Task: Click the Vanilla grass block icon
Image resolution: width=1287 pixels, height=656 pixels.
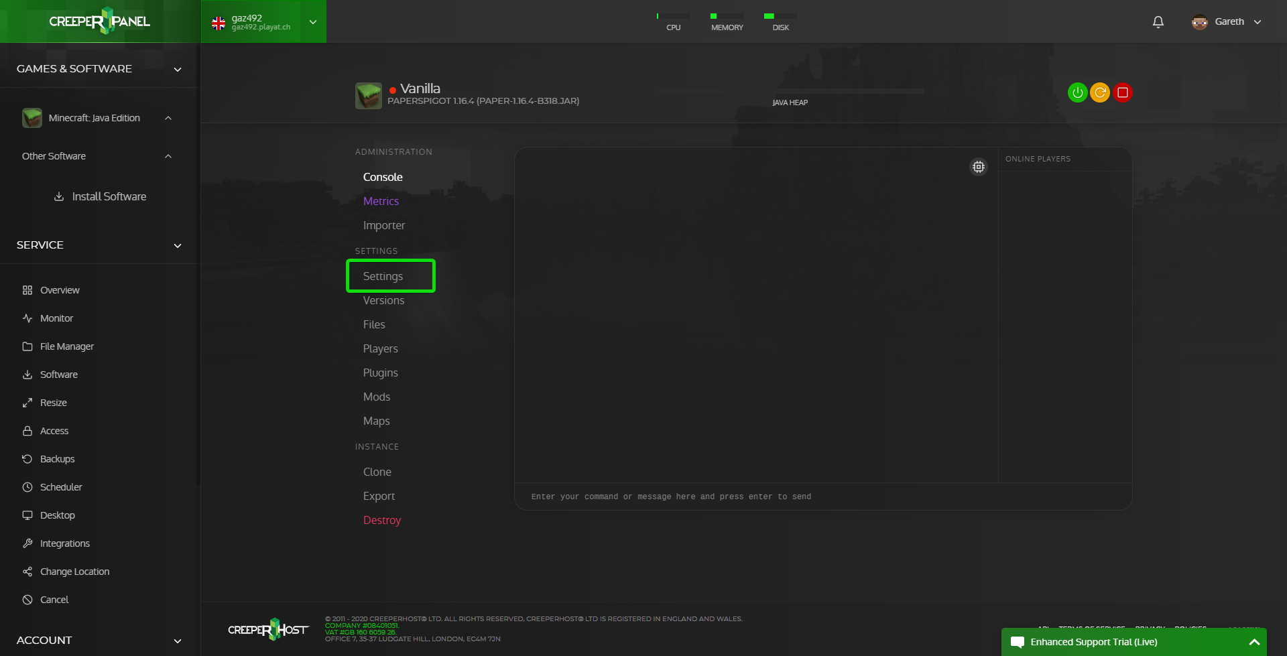Action: point(368,96)
